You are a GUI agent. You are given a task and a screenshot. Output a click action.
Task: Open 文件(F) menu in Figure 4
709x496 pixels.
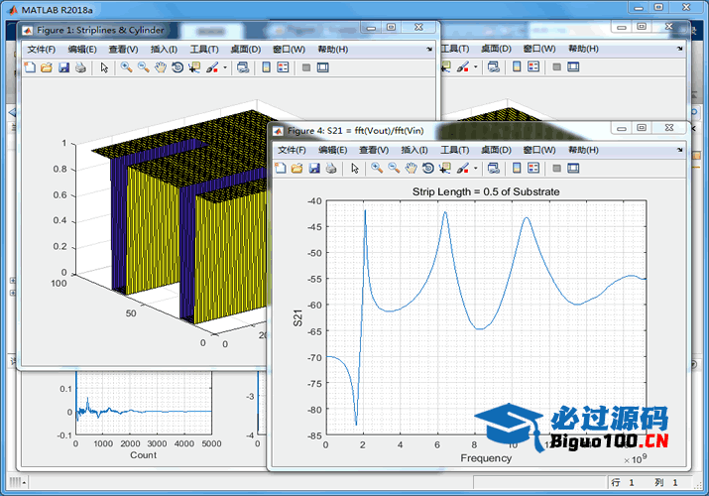click(292, 150)
